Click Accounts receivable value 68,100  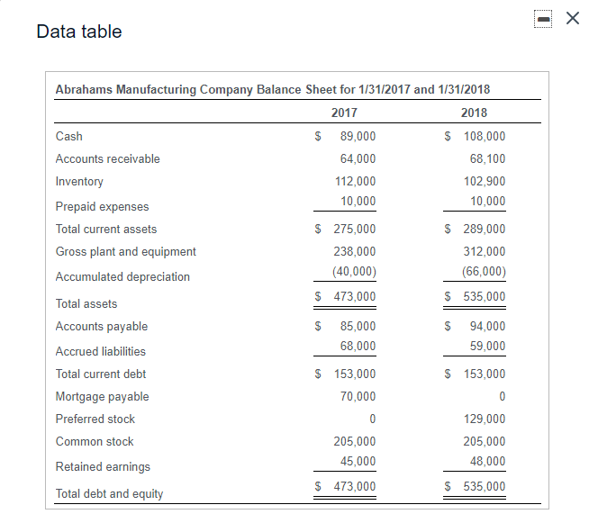pos(487,158)
